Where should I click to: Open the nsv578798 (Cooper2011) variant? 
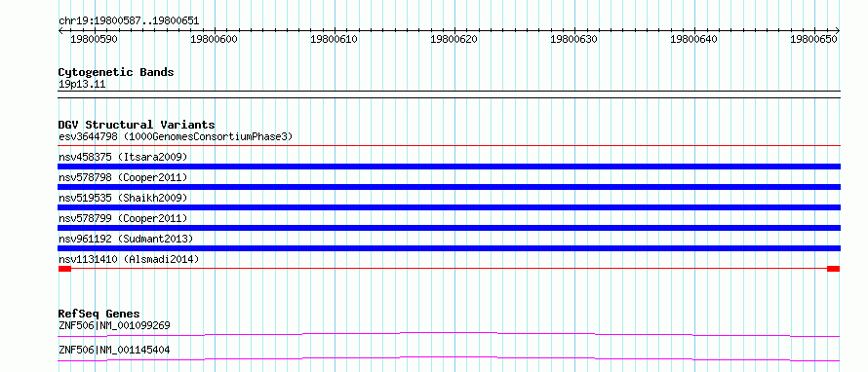123,177
